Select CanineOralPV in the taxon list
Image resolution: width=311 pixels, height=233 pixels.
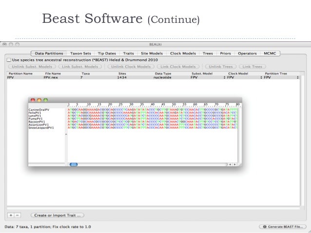[x=39, y=109]
